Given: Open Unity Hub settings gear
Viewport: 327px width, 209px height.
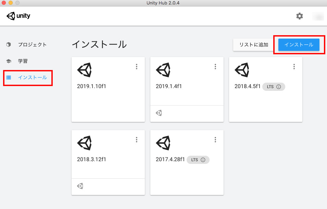Looking at the screenshot, I should (300, 16).
